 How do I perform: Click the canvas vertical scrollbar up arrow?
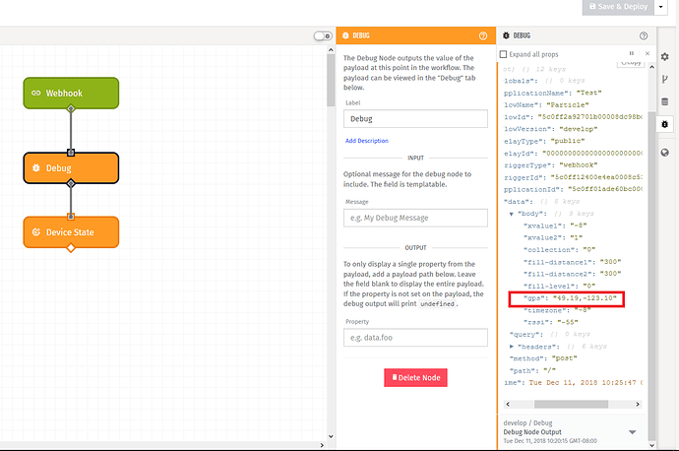(331, 50)
